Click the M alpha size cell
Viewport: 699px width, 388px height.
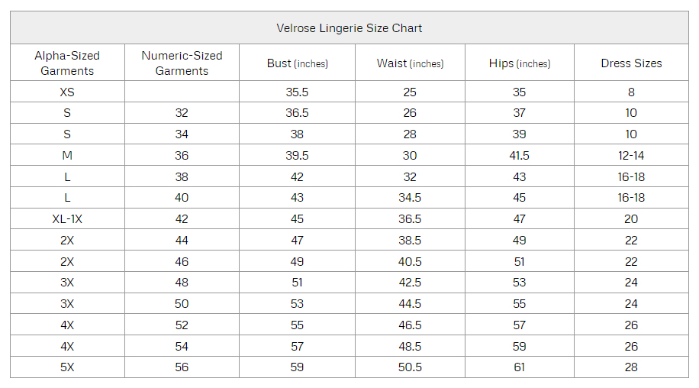67,156
